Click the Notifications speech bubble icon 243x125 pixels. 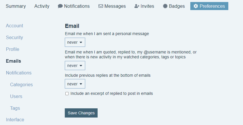coord(60,6)
